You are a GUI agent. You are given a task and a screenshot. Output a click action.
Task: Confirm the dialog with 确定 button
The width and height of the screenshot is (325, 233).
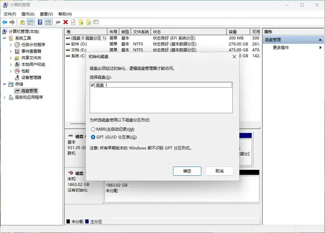coord(187,171)
